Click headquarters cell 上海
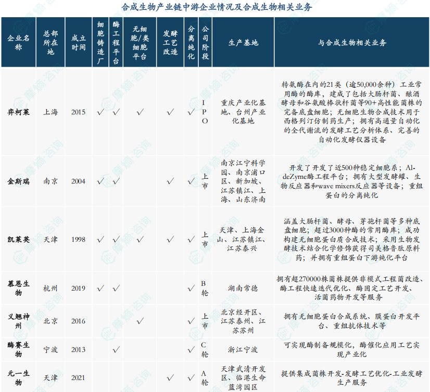This screenshot has height=392, width=430. pyautogui.click(x=50, y=112)
